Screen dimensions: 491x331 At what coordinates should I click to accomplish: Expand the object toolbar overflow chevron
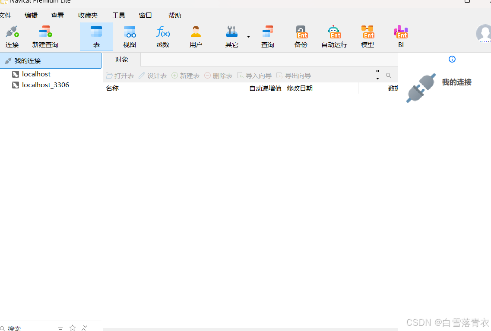point(377,71)
